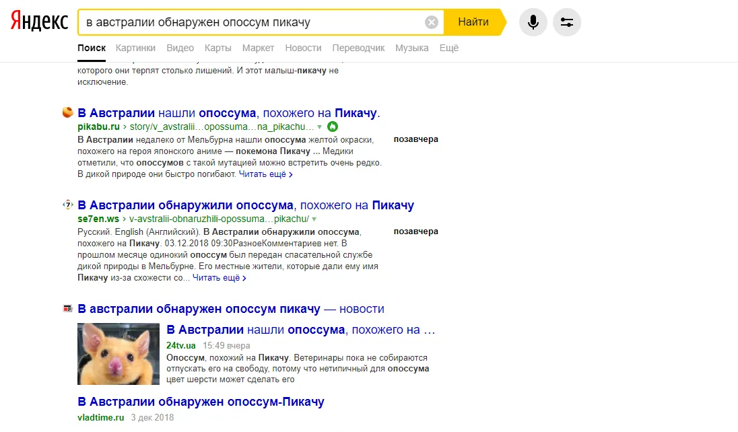Open the news heading В австралии обнаружен опоссум пикачу — новости
738x432 pixels.
230,309
